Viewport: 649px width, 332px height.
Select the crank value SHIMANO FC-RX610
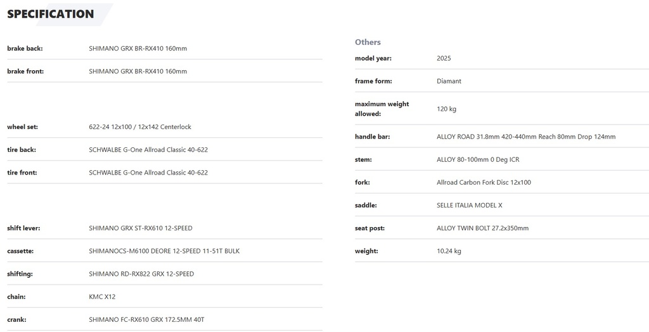146,319
